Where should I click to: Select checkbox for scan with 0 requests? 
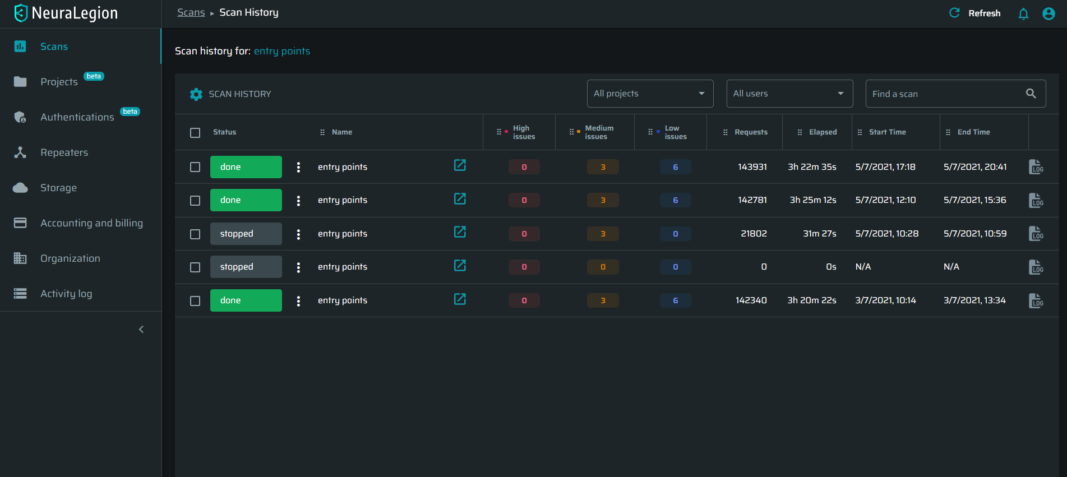click(x=195, y=267)
